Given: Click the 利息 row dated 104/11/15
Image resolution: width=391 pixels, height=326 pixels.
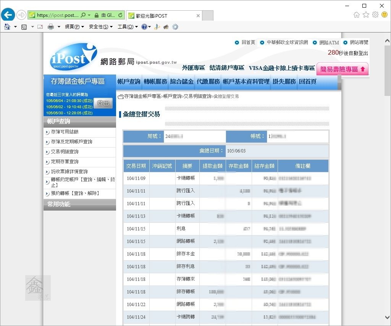Looking at the screenshot, I should 226,229.
